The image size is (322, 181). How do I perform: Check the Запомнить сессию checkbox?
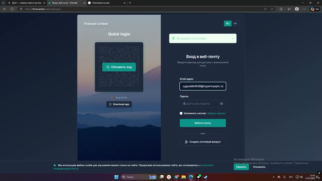pos(181,113)
